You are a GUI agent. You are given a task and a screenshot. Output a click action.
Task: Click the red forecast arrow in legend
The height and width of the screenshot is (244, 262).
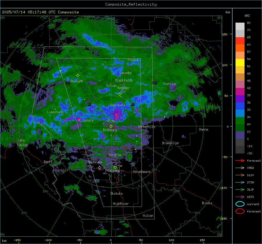coord(240,160)
